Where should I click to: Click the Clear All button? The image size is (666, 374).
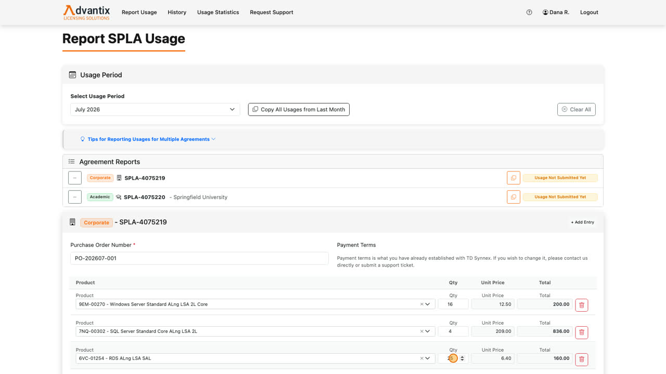click(x=576, y=110)
